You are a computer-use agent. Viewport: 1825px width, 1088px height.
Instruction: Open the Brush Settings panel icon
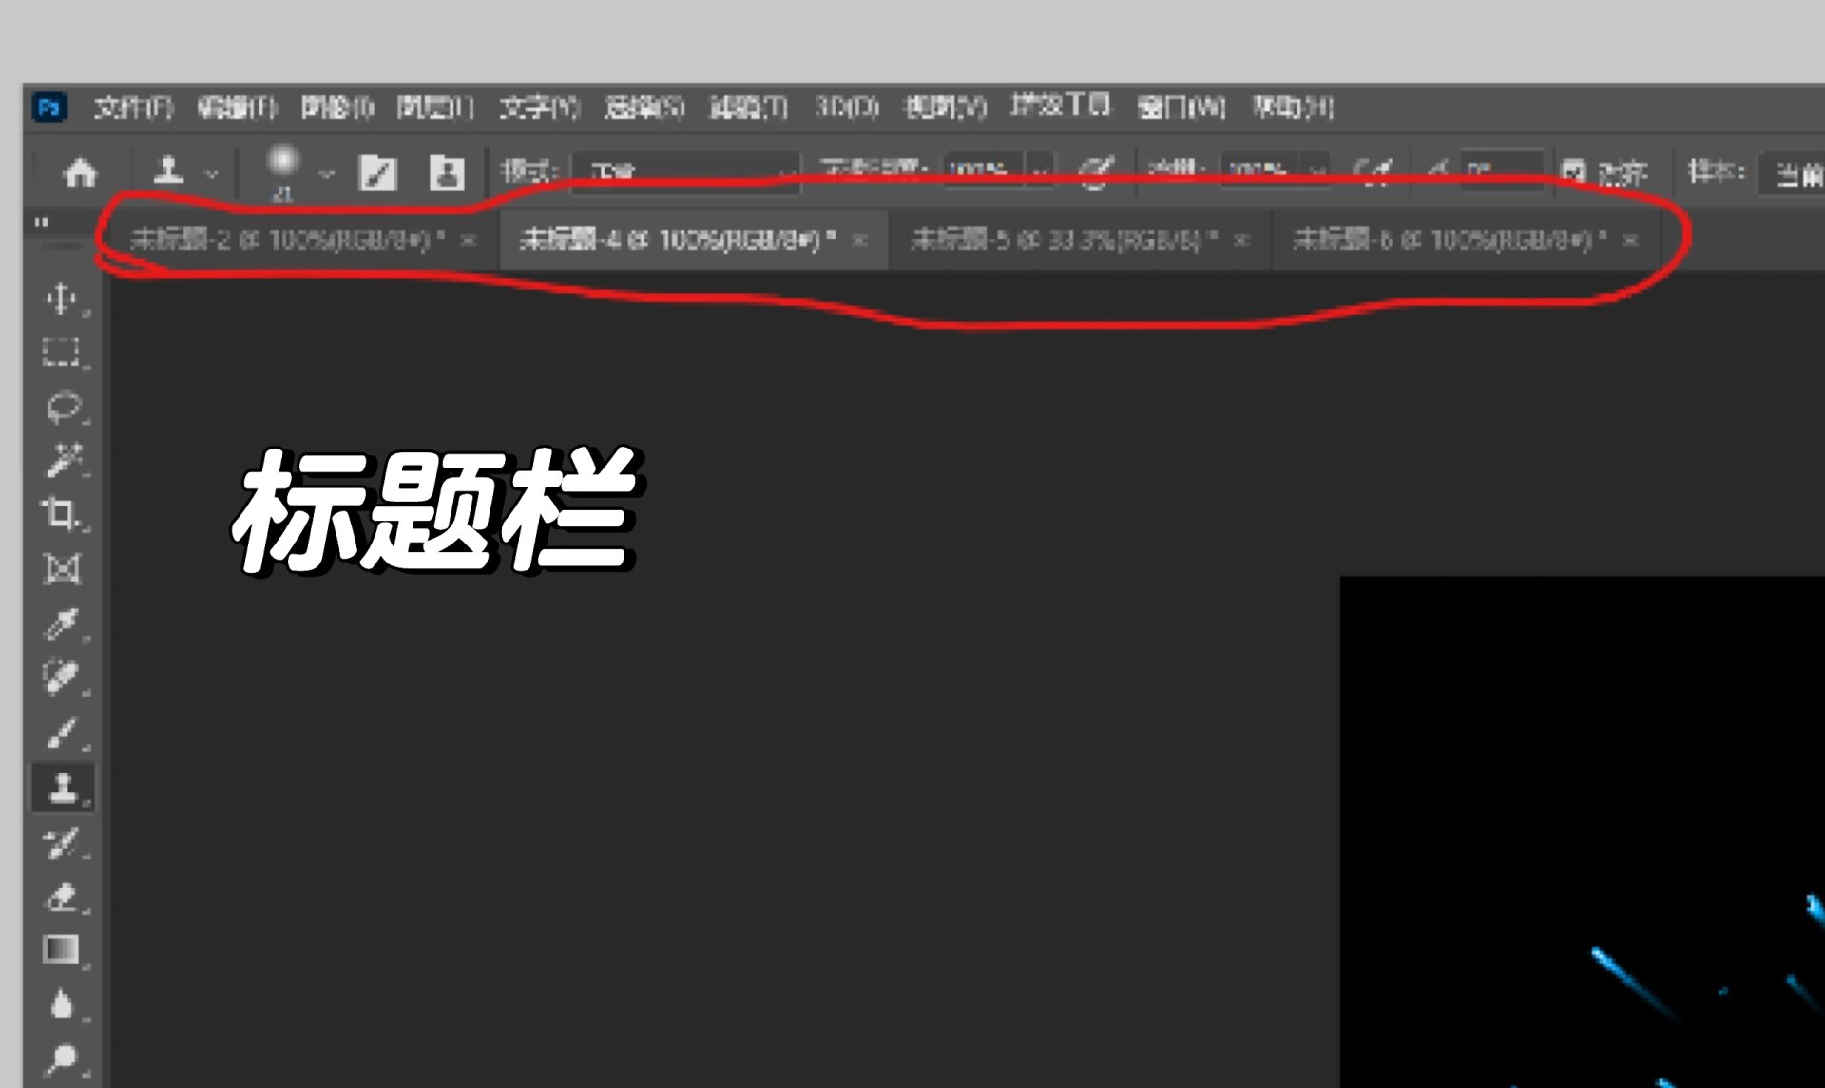[x=377, y=173]
